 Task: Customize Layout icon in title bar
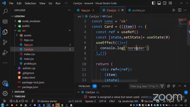point(170,3)
